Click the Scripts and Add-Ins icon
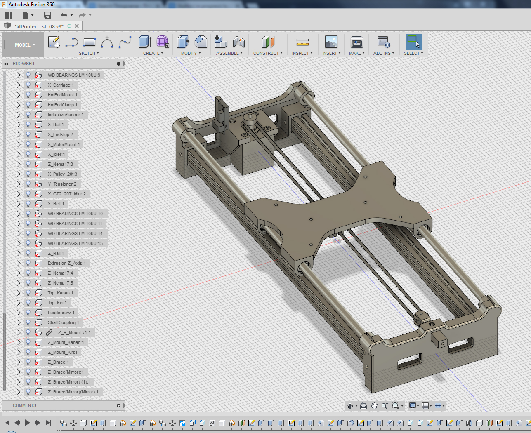Image resolution: width=531 pixels, height=433 pixels. tap(384, 42)
